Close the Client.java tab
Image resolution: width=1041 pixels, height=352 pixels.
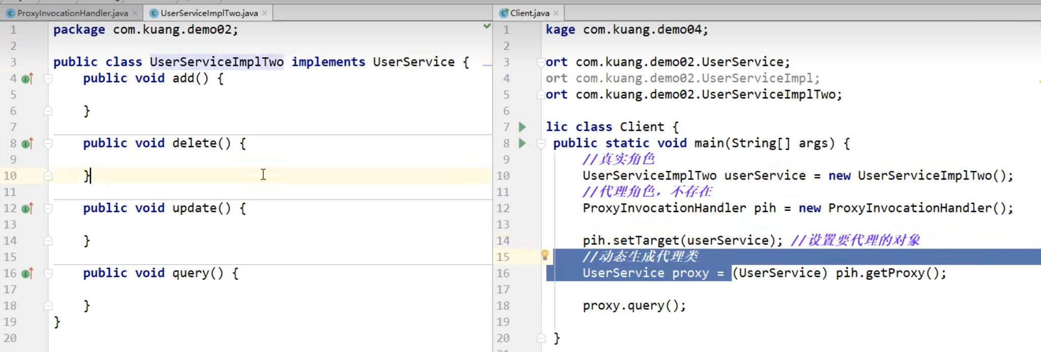pyautogui.click(x=556, y=13)
